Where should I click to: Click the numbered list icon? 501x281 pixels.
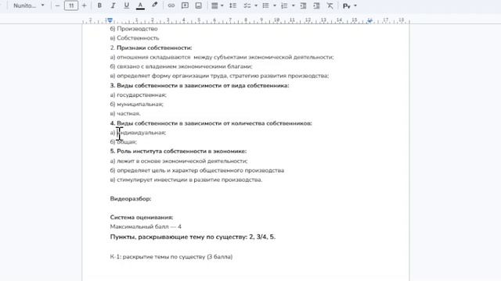coord(284,5)
